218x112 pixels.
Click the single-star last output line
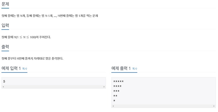point(114,101)
